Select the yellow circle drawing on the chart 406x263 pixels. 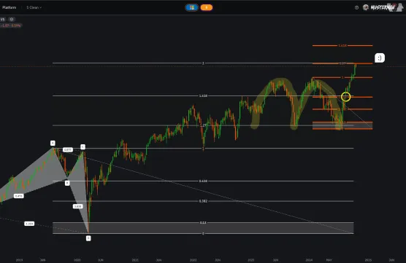(345, 97)
